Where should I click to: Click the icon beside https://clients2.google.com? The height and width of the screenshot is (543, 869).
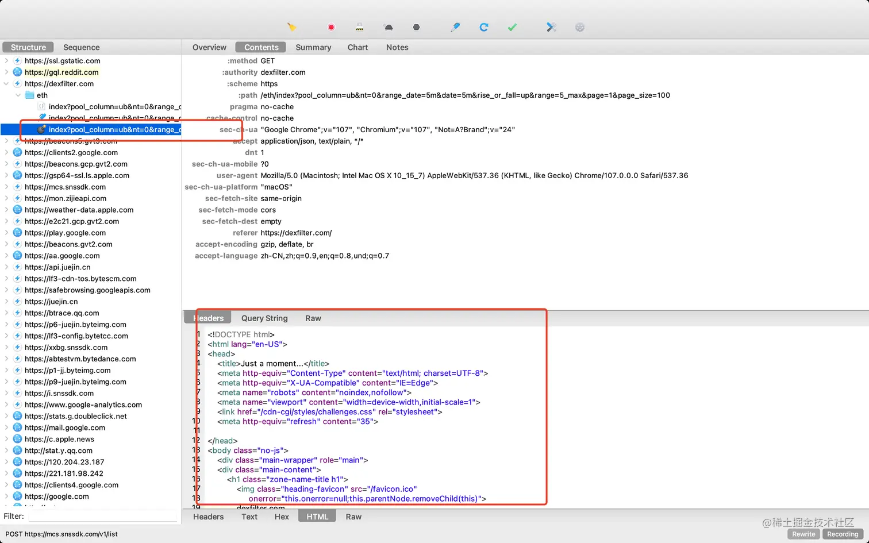click(x=17, y=153)
